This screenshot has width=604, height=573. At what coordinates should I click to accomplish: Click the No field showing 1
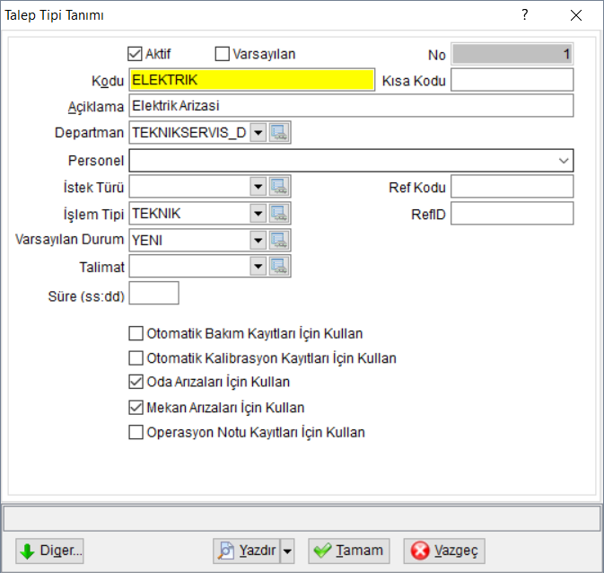512,54
